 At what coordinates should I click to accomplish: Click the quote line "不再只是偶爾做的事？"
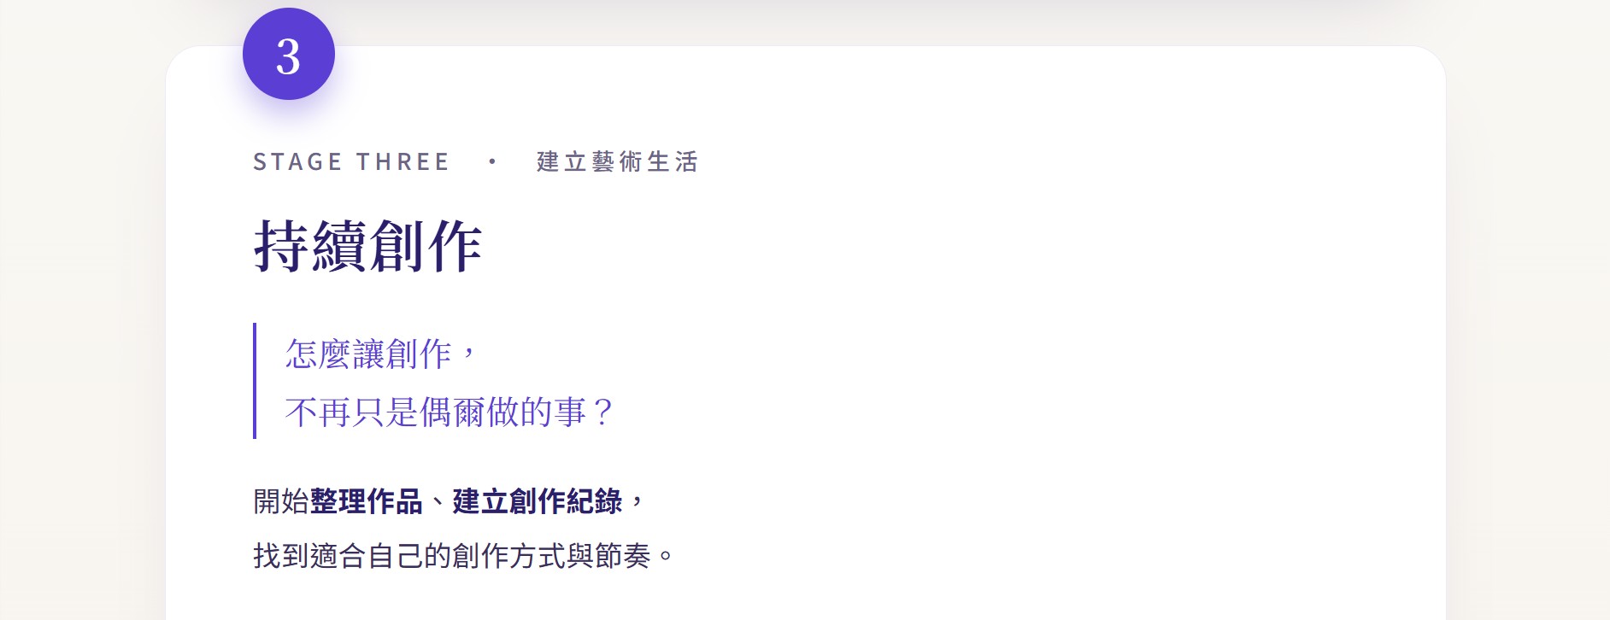(449, 412)
